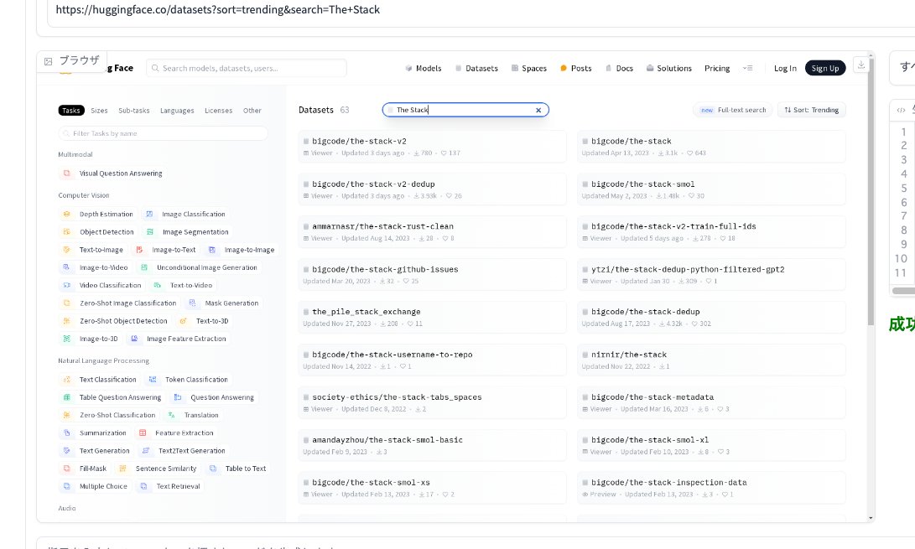Open the Solutions nav menu
The height and width of the screenshot is (549, 915).
click(668, 68)
